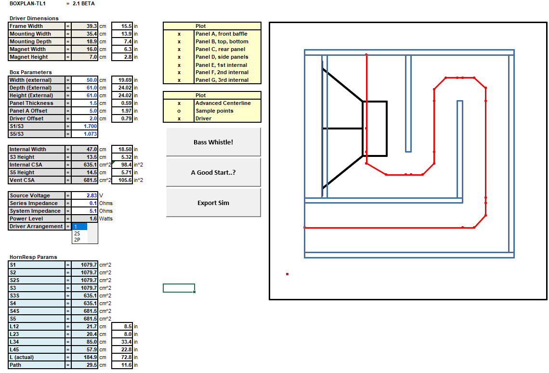Image resolution: width=549 pixels, height=373 pixels.
Task: Click the Internal CSA value 635.1
Action: [85, 165]
